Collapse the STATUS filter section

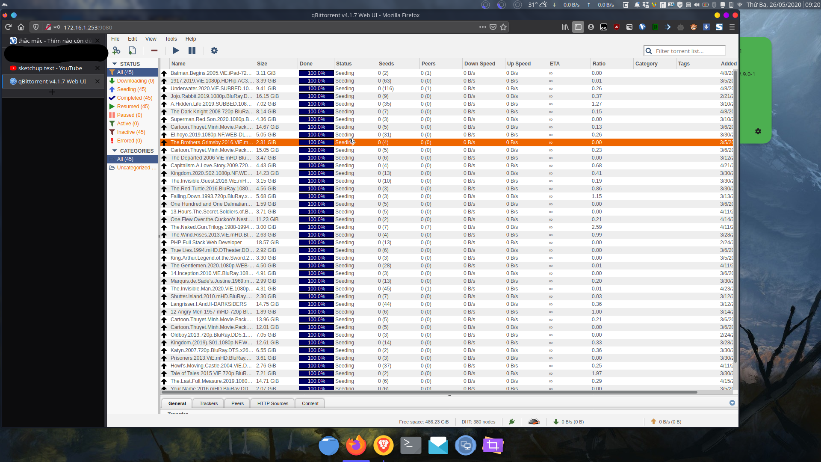pyautogui.click(x=115, y=64)
